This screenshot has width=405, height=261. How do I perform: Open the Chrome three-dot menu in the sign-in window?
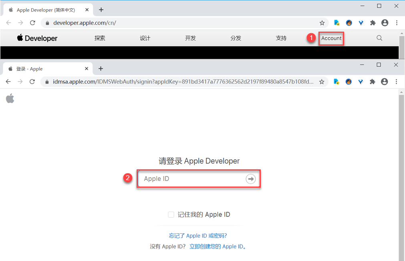click(x=397, y=82)
